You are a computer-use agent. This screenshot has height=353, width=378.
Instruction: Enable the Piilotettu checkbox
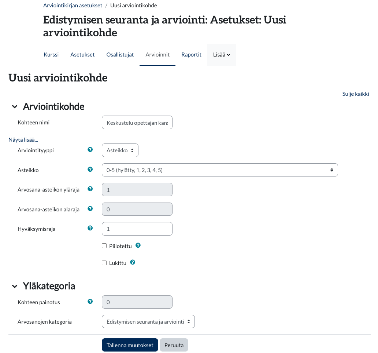point(104,246)
